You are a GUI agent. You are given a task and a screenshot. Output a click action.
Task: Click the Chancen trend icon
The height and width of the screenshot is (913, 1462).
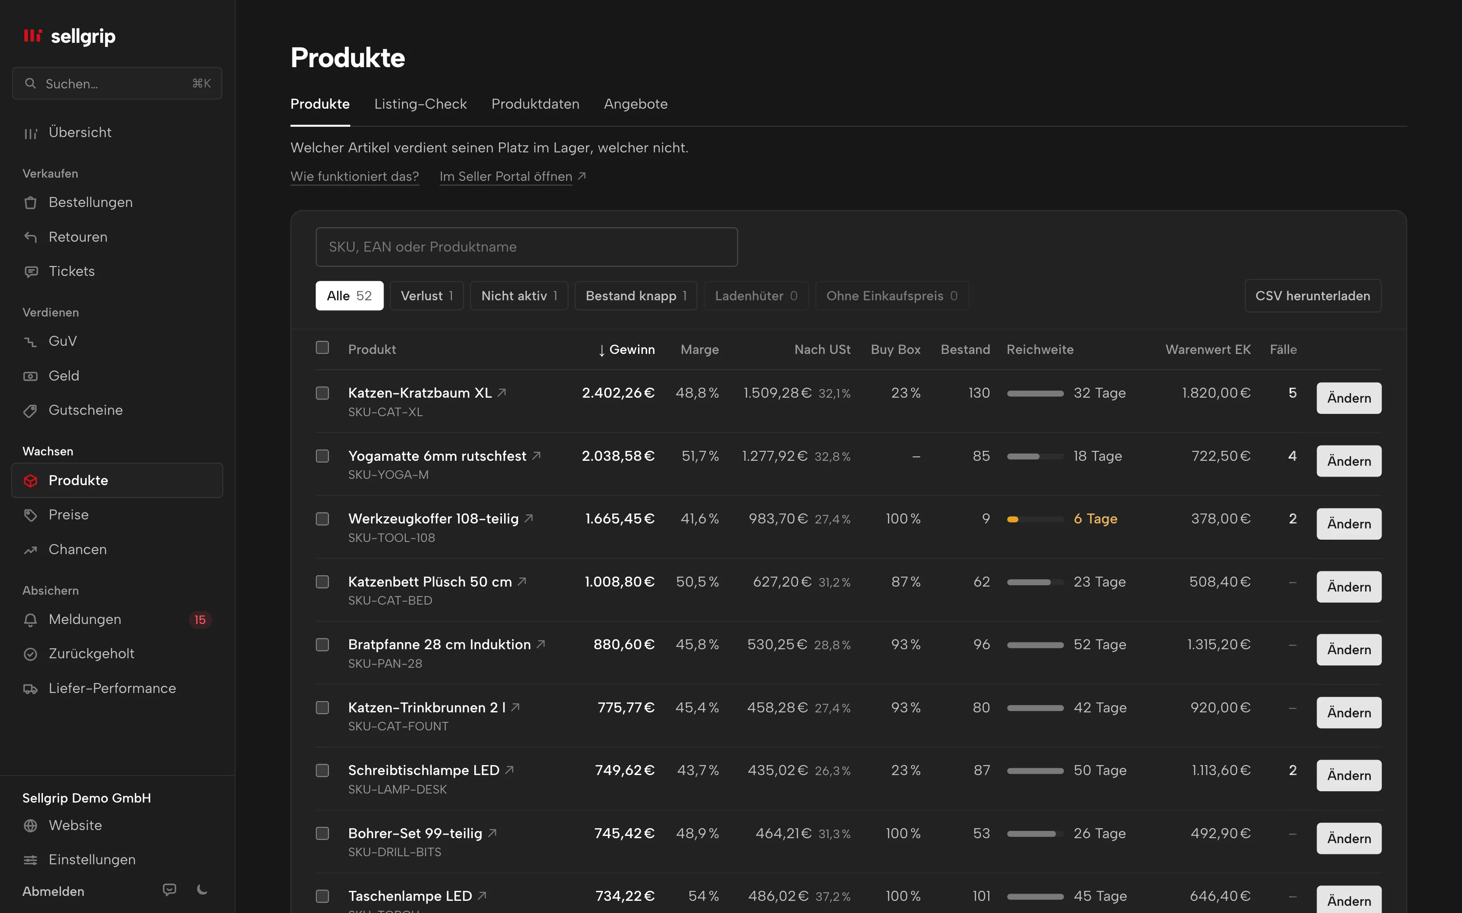[30, 550]
